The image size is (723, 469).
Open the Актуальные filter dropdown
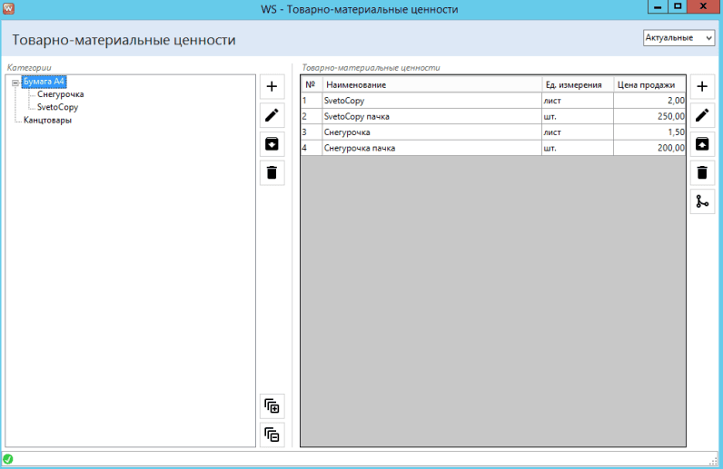679,37
